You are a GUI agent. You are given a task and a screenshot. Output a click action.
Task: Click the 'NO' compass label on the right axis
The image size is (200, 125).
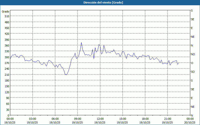tap(193, 54)
